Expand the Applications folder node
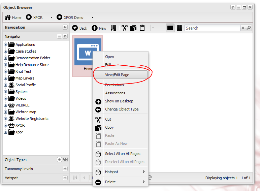The width and height of the screenshot is (260, 191). coord(6,44)
